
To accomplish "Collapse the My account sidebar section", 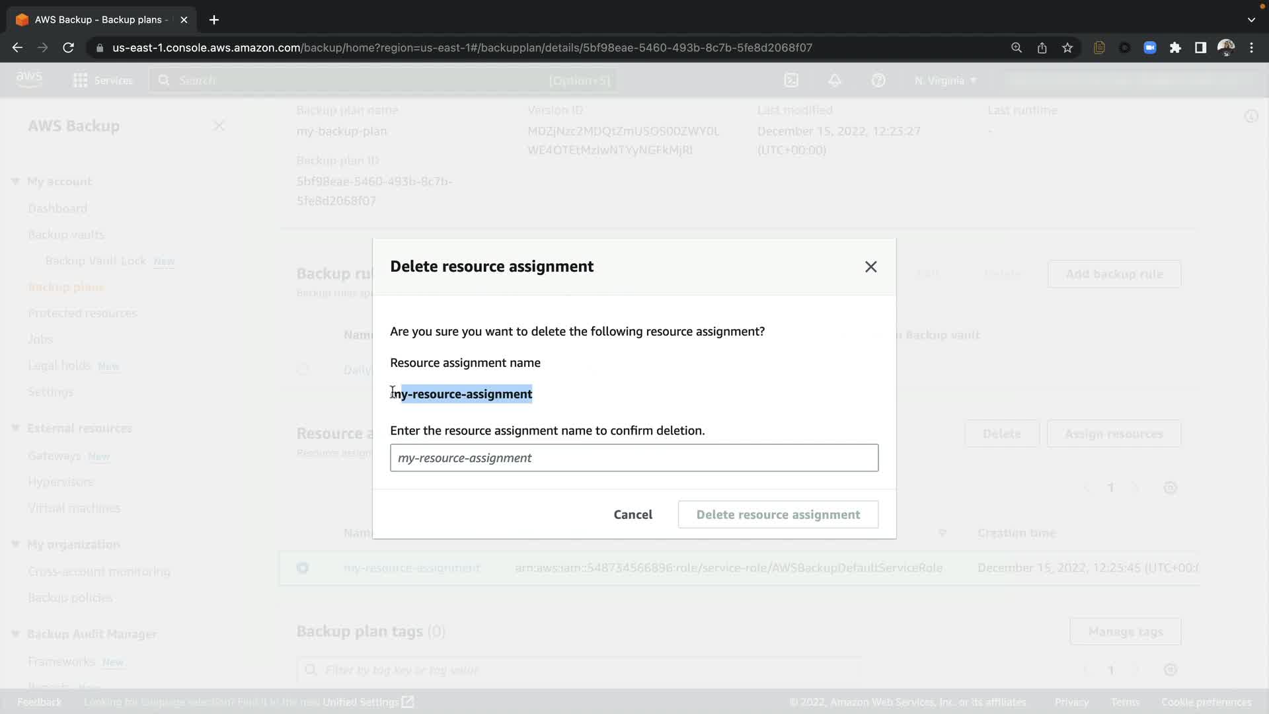I will [x=16, y=181].
